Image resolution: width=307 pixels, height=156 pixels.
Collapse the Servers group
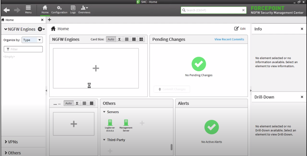point(104,112)
